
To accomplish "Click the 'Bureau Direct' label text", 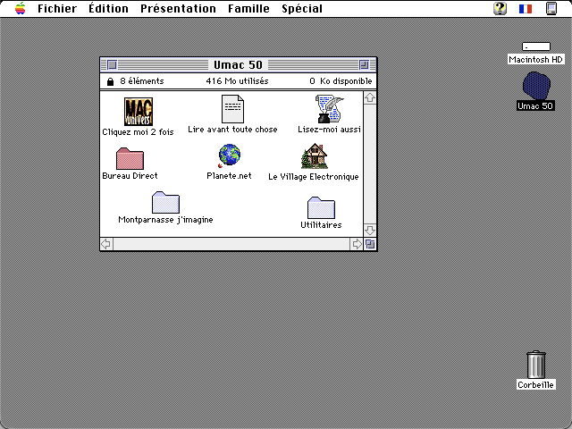I will coord(130,176).
